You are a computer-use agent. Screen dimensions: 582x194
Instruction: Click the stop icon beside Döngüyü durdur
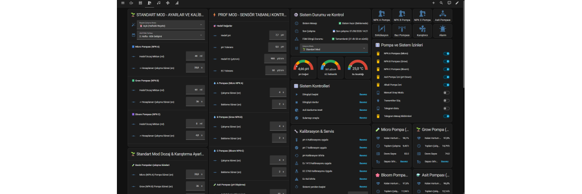click(x=296, y=102)
